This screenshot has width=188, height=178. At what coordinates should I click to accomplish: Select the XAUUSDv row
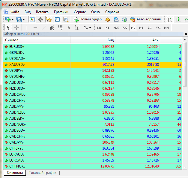pos(93,65)
